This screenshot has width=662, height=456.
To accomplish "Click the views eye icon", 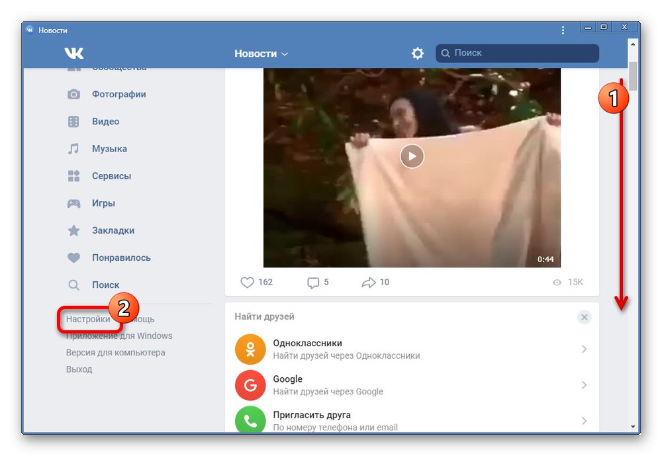I will pos(557,283).
